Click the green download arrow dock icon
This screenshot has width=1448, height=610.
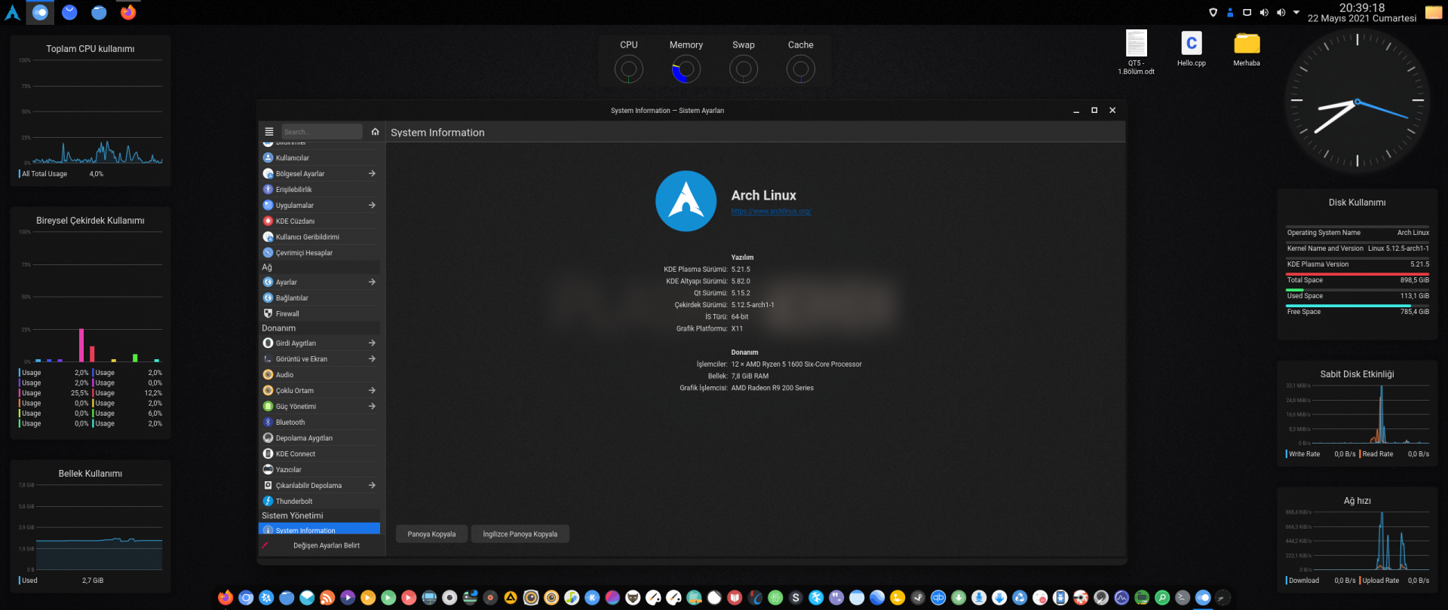959,597
